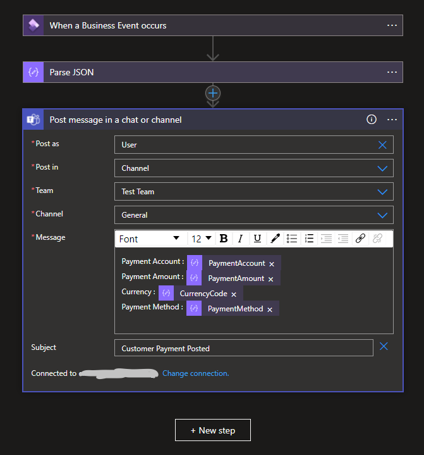Expand the Team dropdown showing Test Team
This screenshot has width=424, height=455.
coord(382,192)
